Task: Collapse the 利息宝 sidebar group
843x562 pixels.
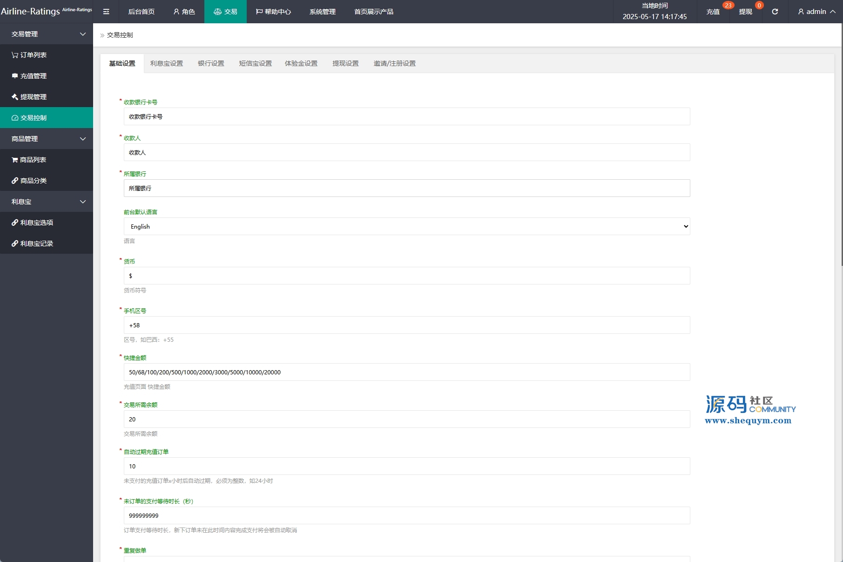Action: (x=47, y=202)
